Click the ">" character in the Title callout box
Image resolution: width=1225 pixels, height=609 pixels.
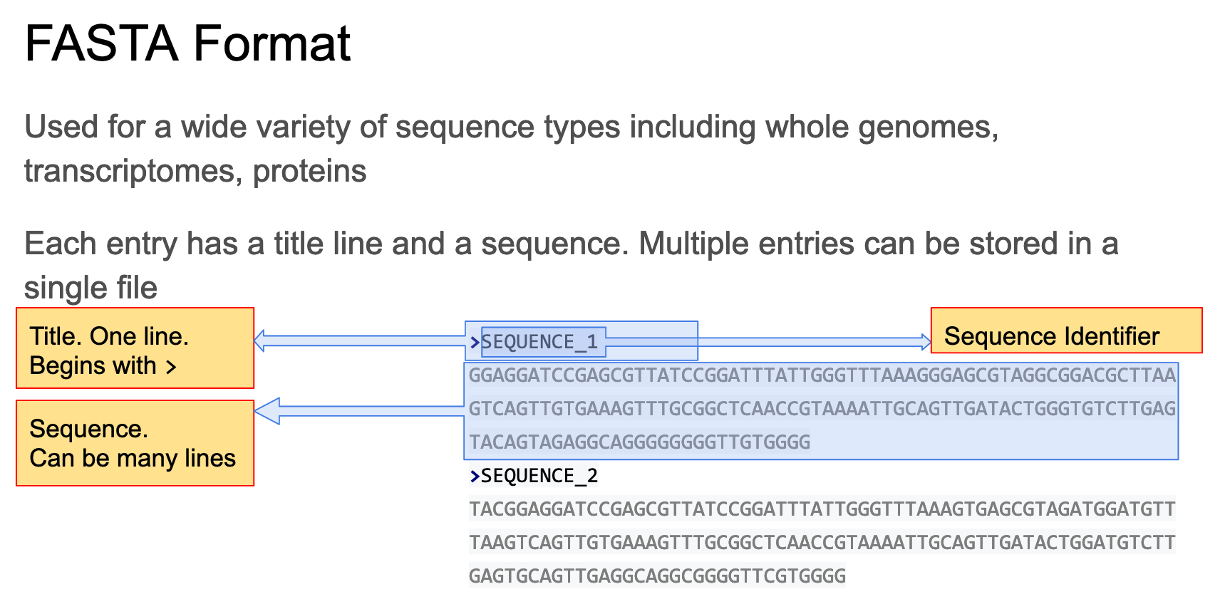pos(171,367)
